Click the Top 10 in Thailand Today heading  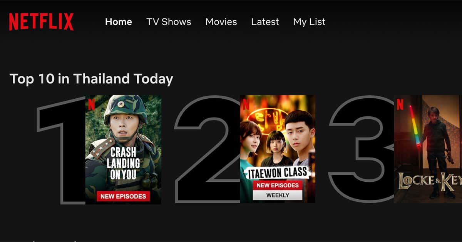91,79
